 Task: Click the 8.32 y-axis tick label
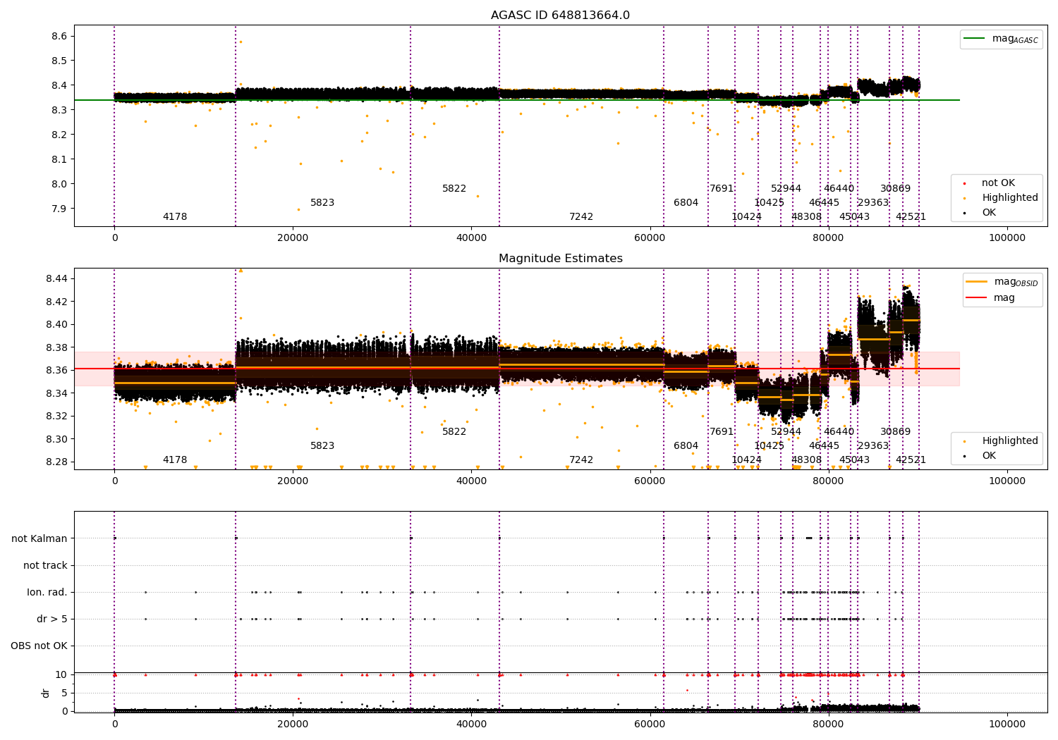(x=58, y=416)
